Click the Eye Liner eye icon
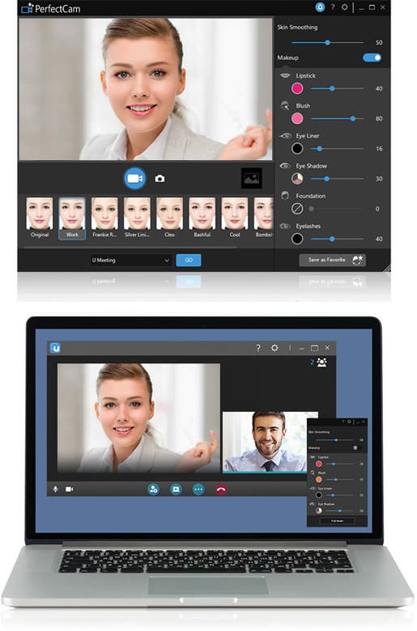Screen dimensions: 417x631 [x=285, y=136]
